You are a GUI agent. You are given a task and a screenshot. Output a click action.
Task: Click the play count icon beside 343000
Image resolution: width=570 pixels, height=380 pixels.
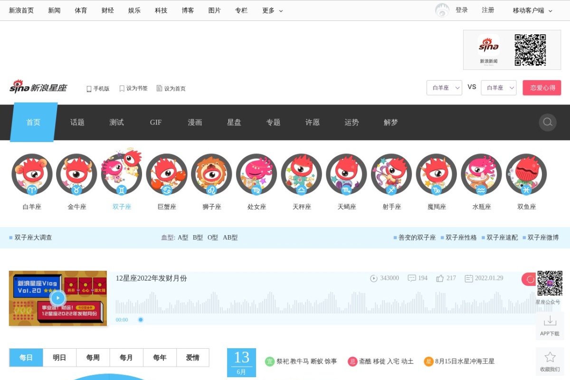tap(374, 278)
